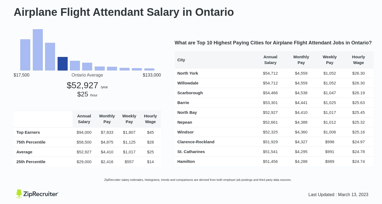Select the St. Catharines city row

[x=274, y=152]
